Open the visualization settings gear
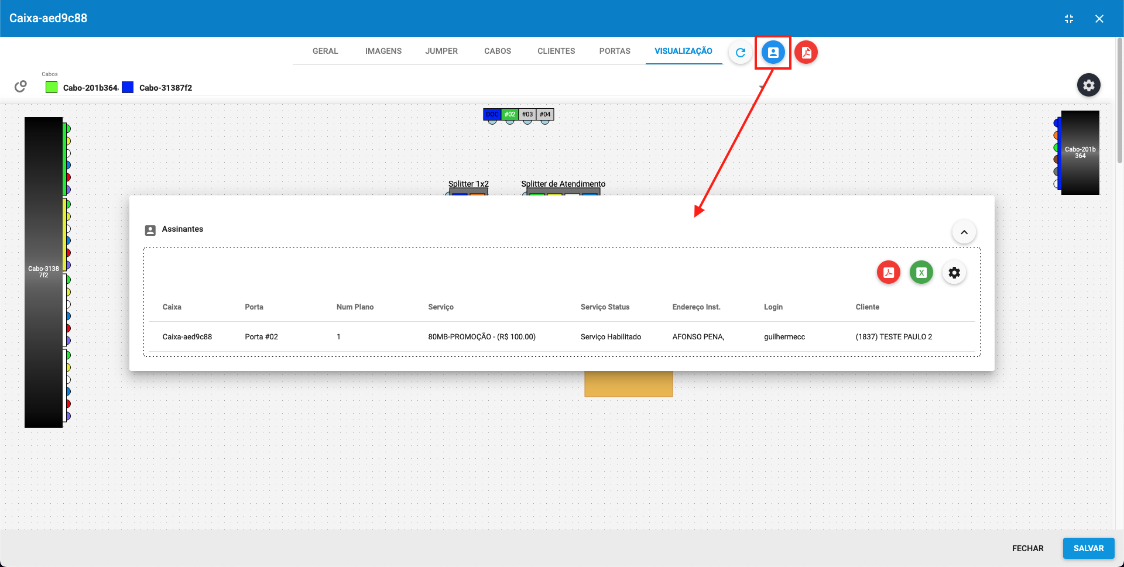The image size is (1124, 567). [1089, 85]
